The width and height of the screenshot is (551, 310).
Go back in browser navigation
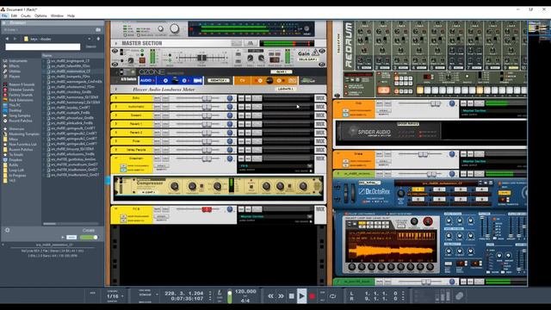(7, 39)
